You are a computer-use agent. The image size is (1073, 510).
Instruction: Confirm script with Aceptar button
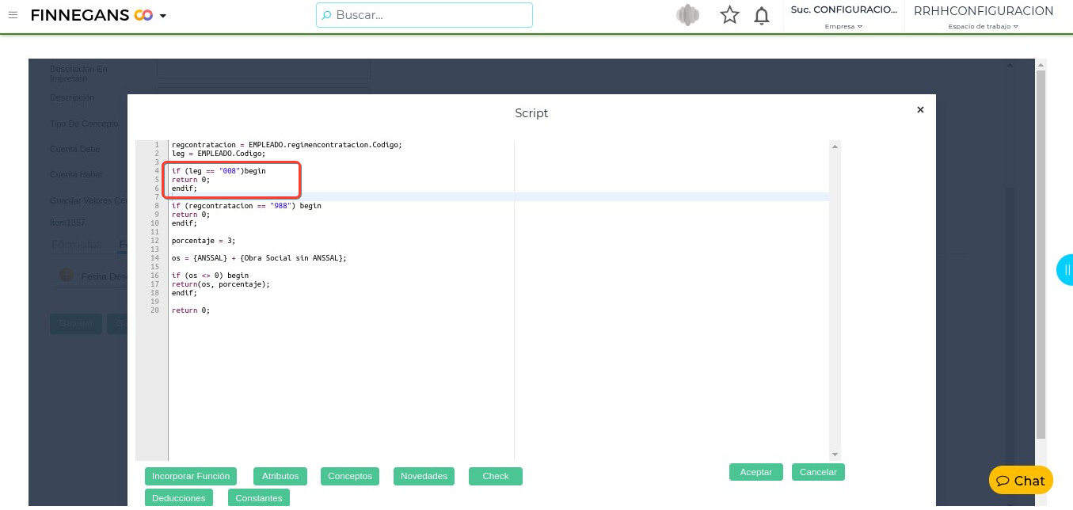(x=756, y=472)
